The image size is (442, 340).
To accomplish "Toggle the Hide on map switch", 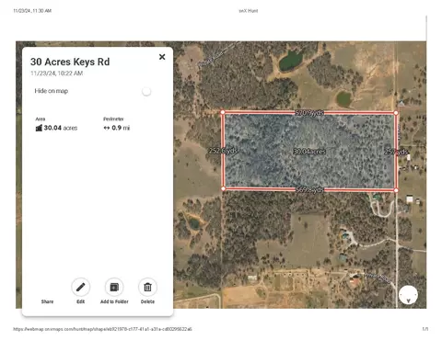I will point(146,91).
